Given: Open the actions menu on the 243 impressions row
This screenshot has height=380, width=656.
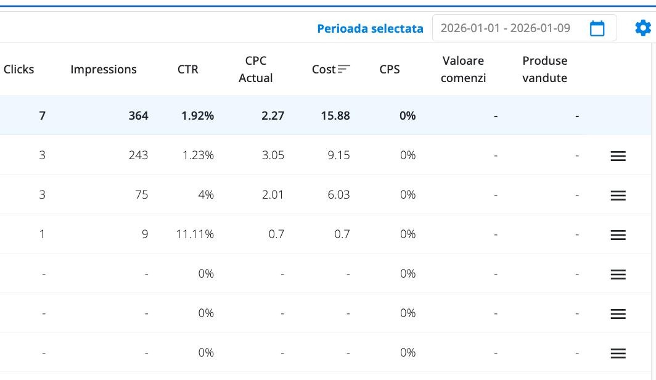Looking at the screenshot, I should coord(617,155).
